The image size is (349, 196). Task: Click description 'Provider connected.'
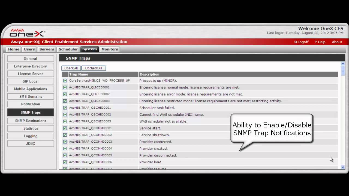(x=156, y=142)
